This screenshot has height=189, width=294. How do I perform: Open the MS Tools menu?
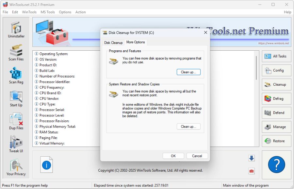pos(47,12)
